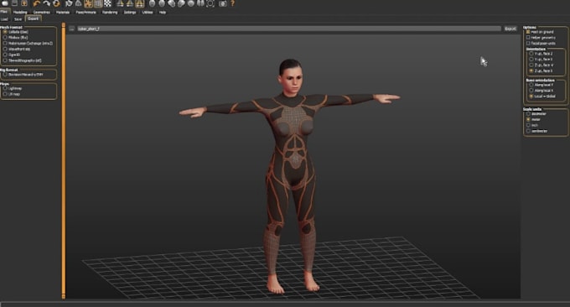The width and height of the screenshot is (570, 307).
Task: Toggle the highlighted symmetry mode icon
Action: [x=140, y=3]
